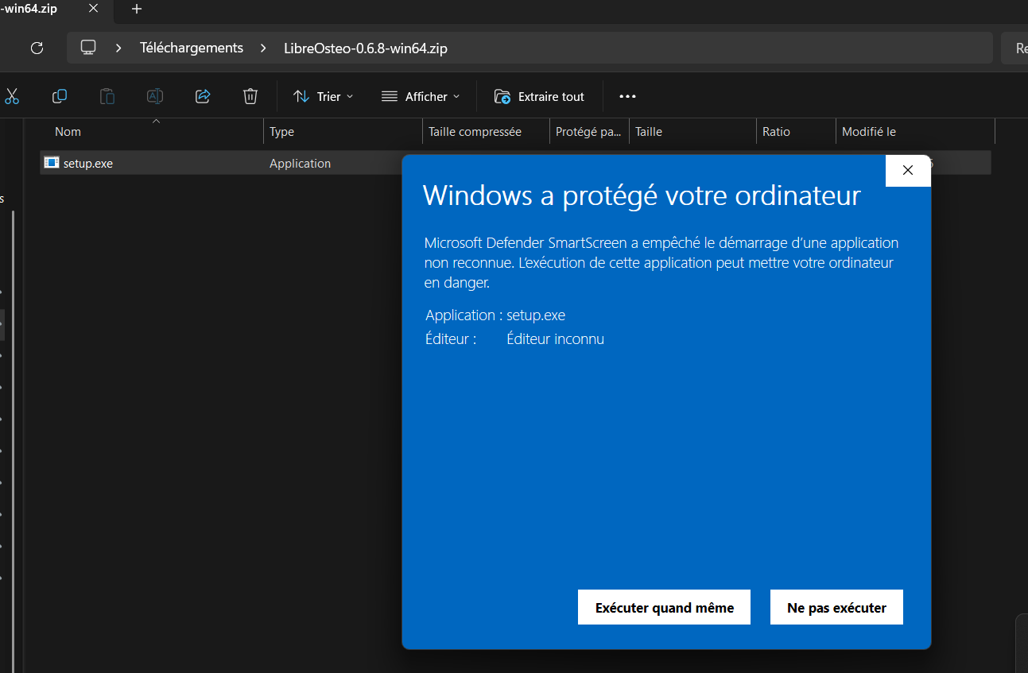The width and height of the screenshot is (1028, 673).
Task: Click Ne pas exécuter button
Action: point(836,607)
